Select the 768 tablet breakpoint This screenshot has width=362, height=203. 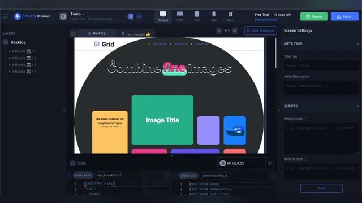tap(197, 16)
